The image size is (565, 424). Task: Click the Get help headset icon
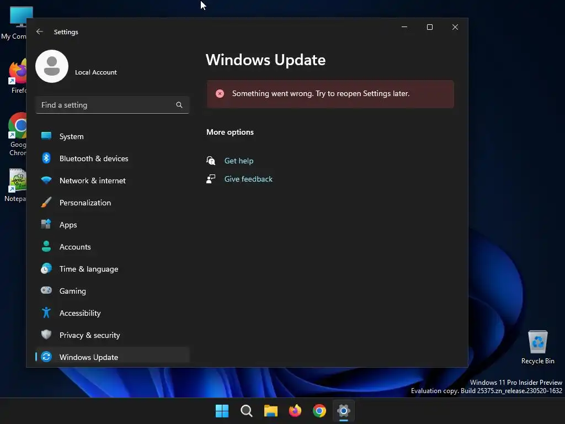[x=211, y=161]
